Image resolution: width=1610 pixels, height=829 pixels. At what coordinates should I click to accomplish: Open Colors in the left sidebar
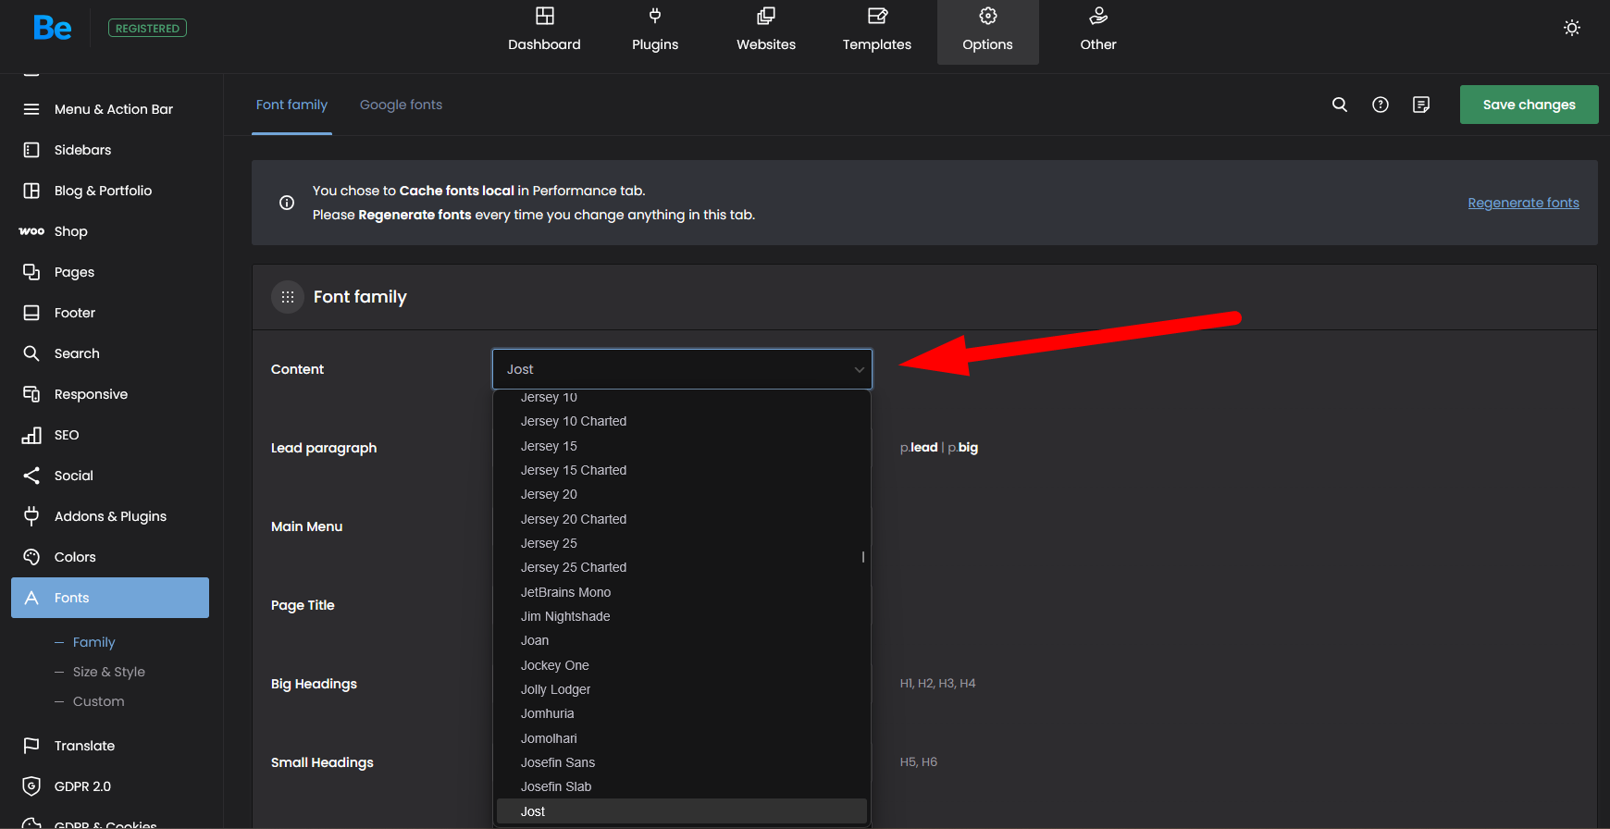pyautogui.click(x=75, y=557)
